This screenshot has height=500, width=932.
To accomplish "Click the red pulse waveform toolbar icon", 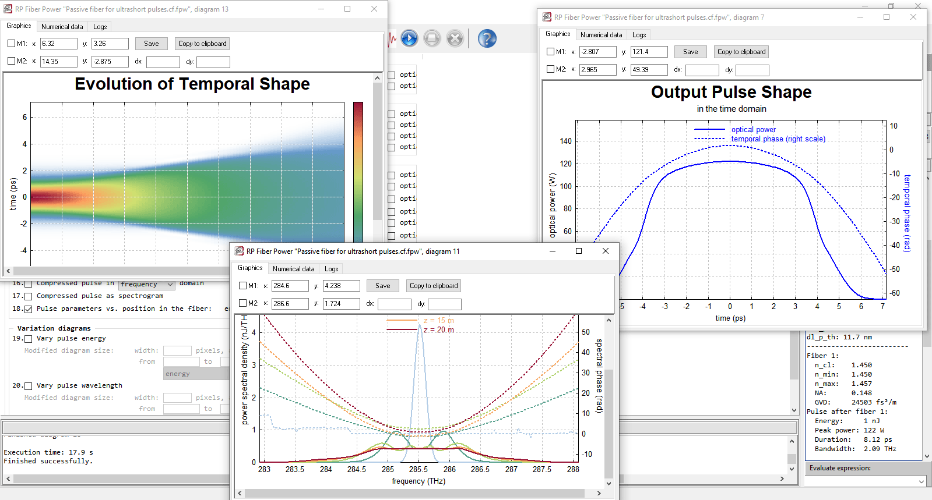I will [x=392, y=38].
